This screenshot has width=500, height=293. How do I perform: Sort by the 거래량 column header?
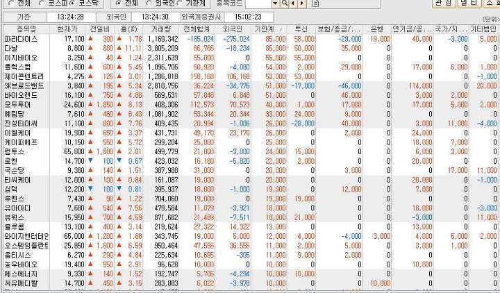click(160, 29)
